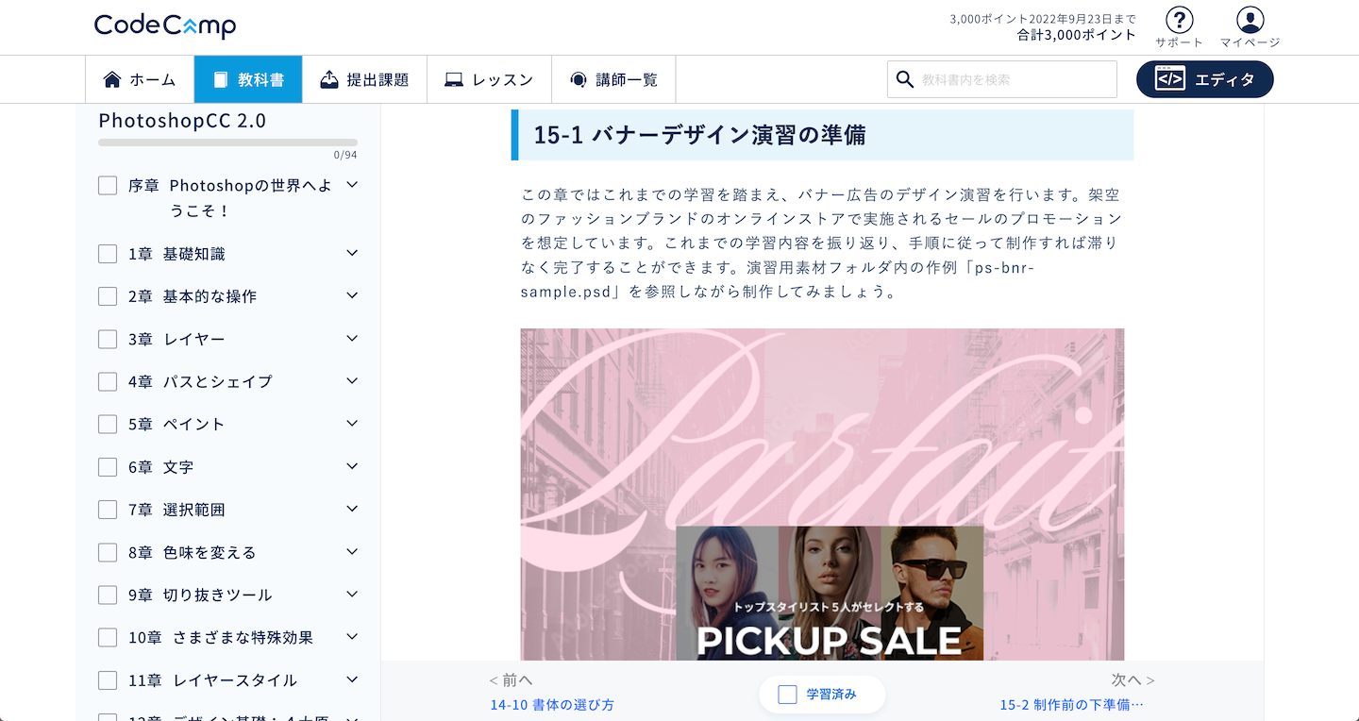Screen dimensions: 1359x721
Task: Select the レッスン laptop icon
Action: click(x=455, y=79)
